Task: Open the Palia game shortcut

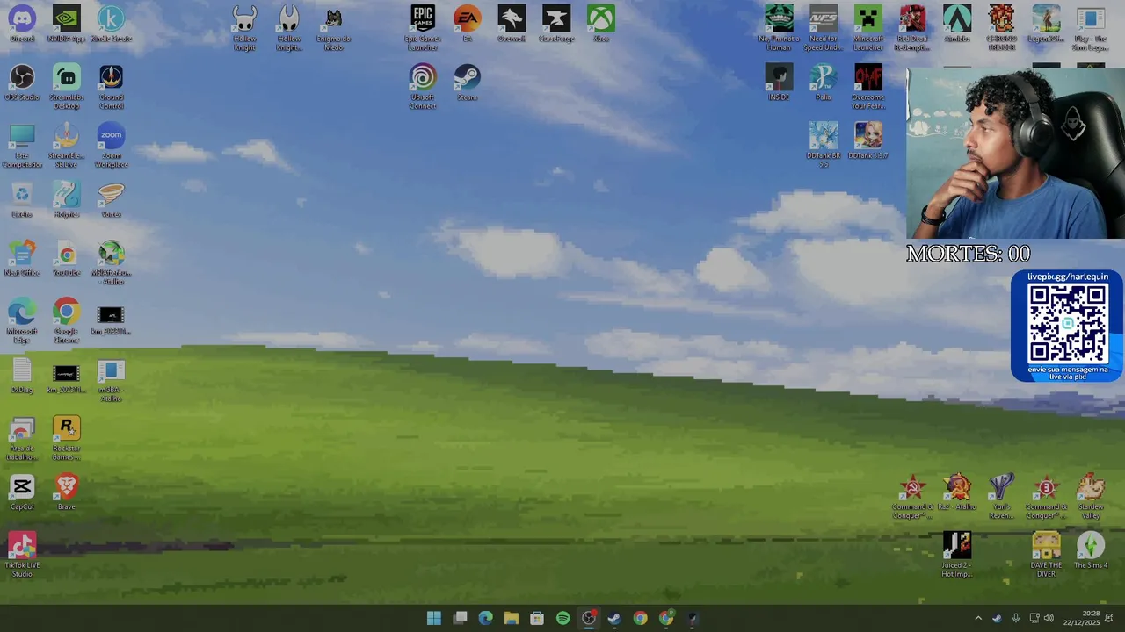Action: (824, 83)
